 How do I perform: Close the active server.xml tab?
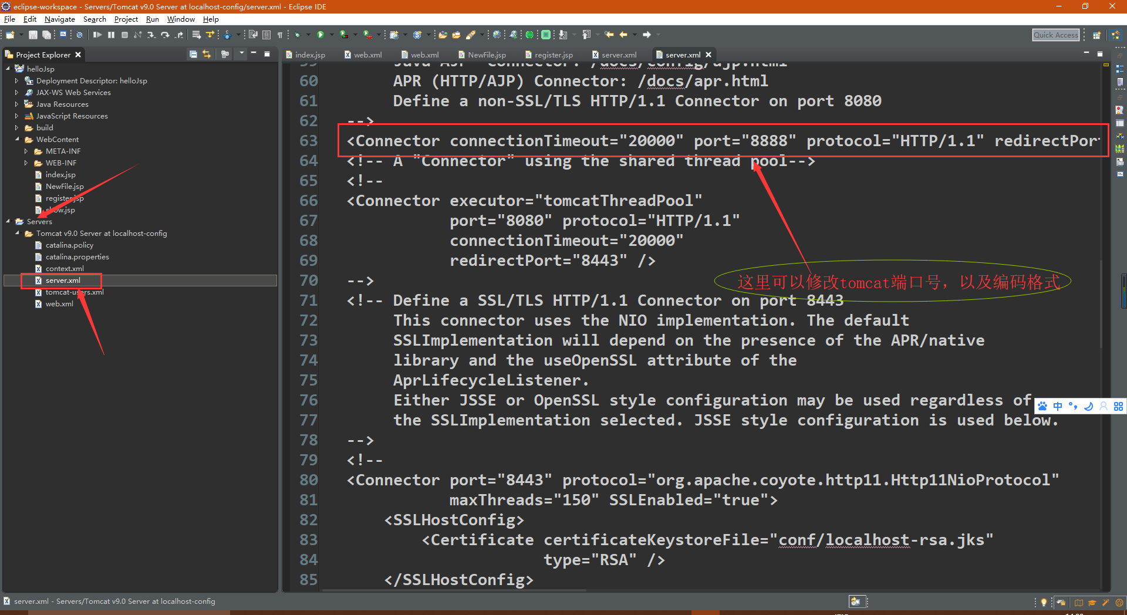tap(708, 55)
